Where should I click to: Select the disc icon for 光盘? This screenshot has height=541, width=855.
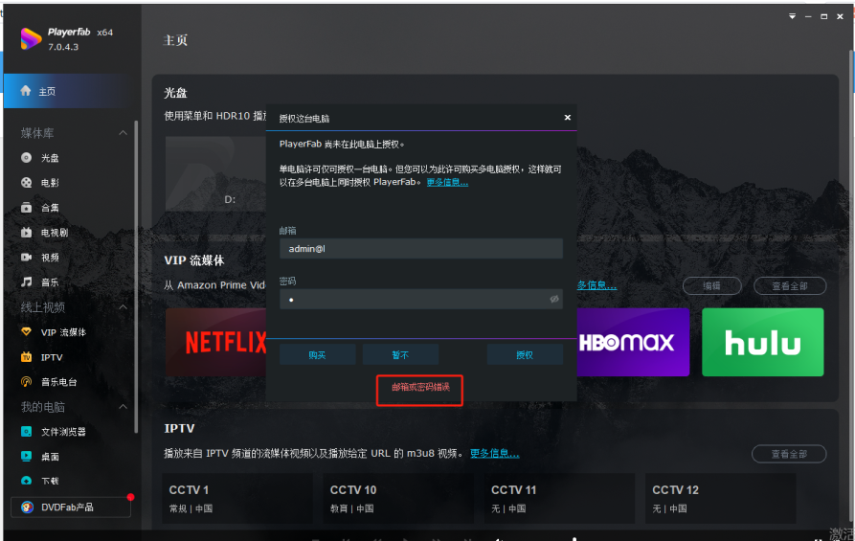[x=26, y=158]
